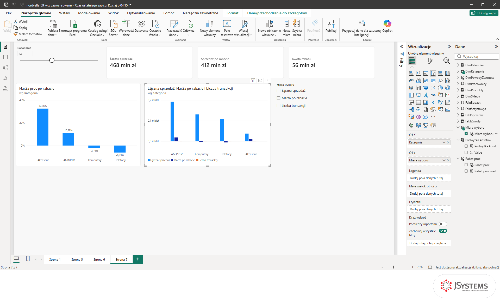
Task: Check the Rabat proc field checkbox
Action: pyautogui.click(x=466, y=165)
